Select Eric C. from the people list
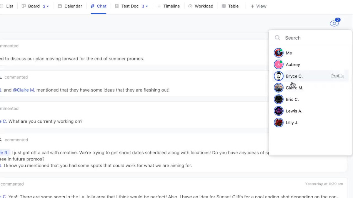 292,99
